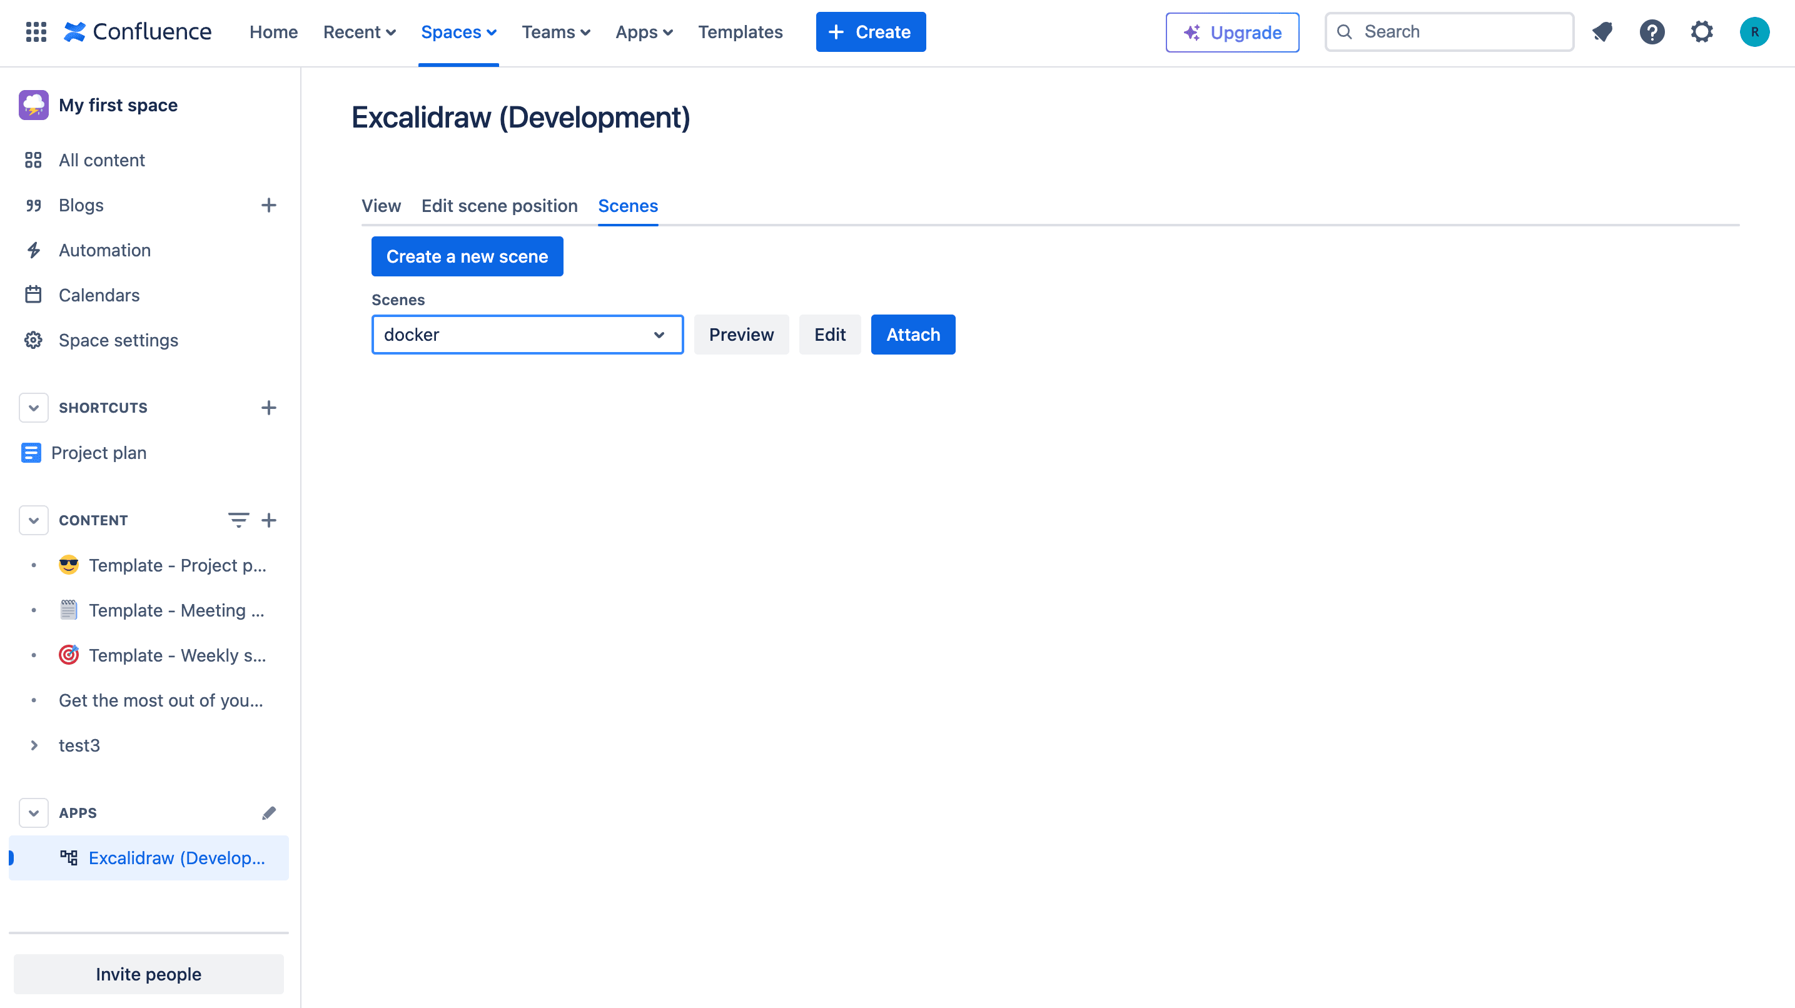1795x1008 pixels.
Task: Open the Project plan shortcut
Action: click(149, 453)
